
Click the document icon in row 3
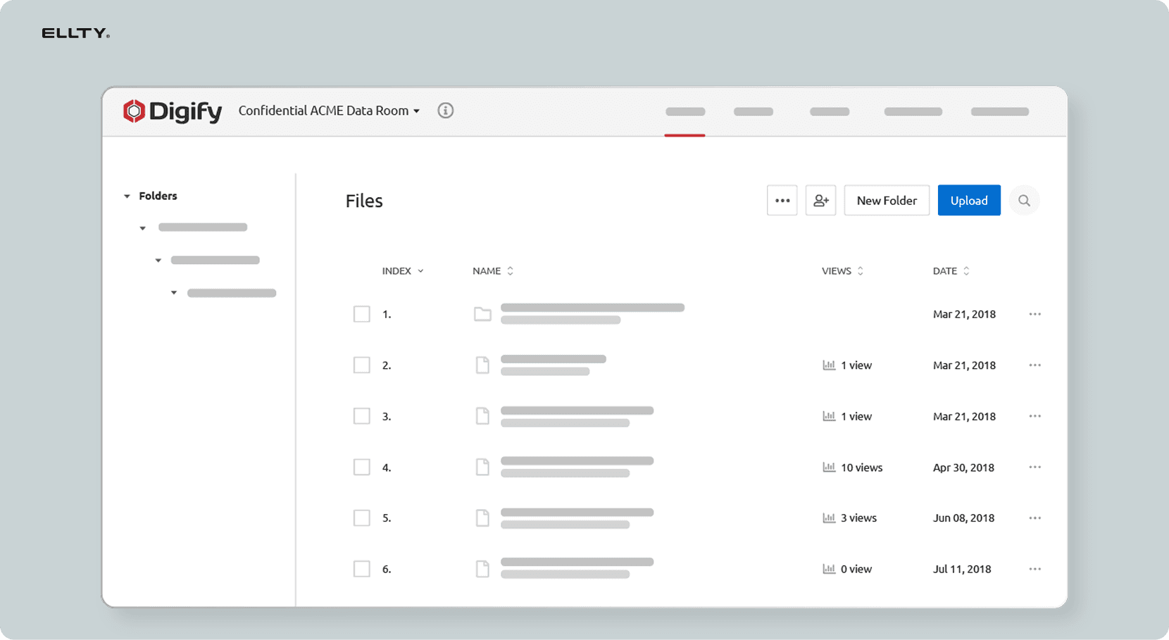tap(482, 416)
